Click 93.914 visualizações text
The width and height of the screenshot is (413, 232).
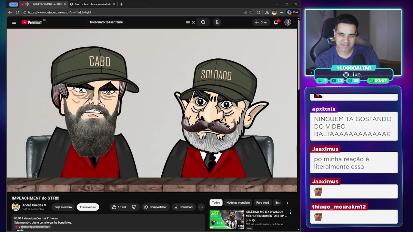[27, 218]
